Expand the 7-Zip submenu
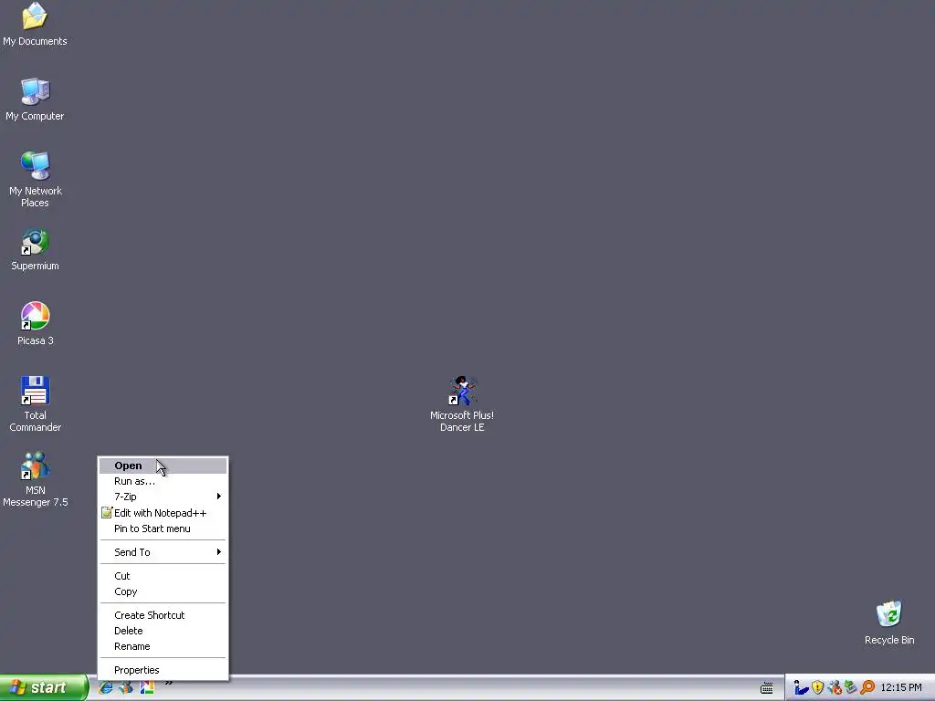The width and height of the screenshot is (935, 701). [x=163, y=497]
